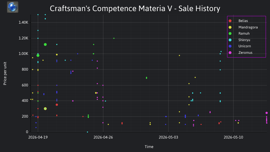Click the cyan Shinryu legend marker
Screen dimensions: 270x152
[230, 40]
